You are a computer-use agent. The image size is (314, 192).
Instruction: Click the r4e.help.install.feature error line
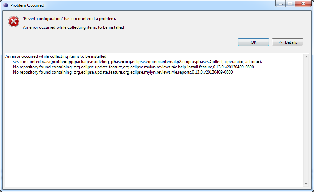point(133,67)
